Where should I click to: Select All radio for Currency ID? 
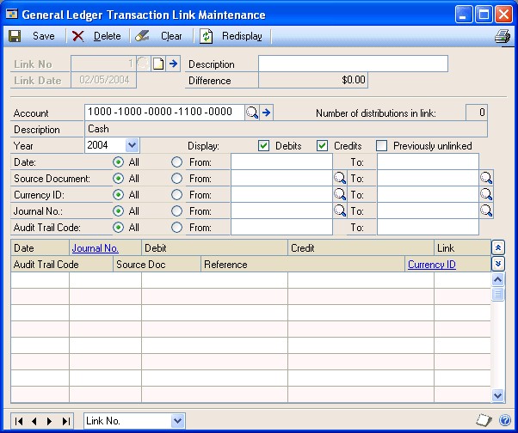point(118,194)
